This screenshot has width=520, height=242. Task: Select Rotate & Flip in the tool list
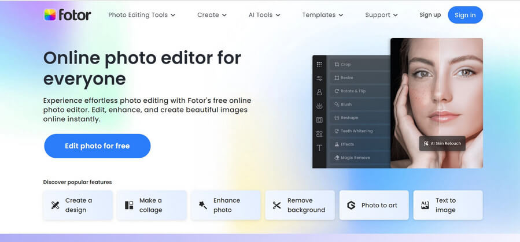[x=360, y=91]
